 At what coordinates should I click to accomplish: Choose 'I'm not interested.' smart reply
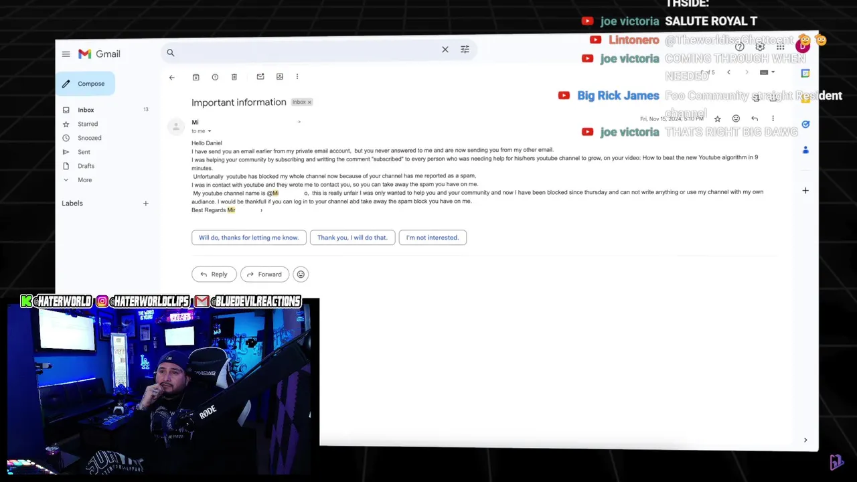pos(433,238)
